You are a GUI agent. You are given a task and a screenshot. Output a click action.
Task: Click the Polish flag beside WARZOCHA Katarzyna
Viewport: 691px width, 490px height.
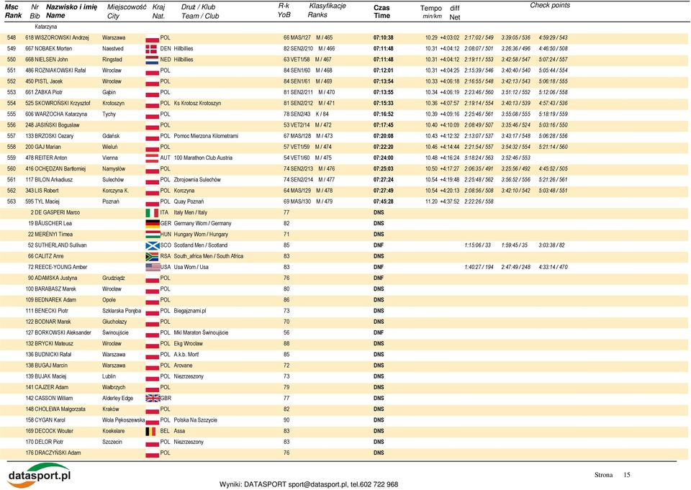pos(152,114)
